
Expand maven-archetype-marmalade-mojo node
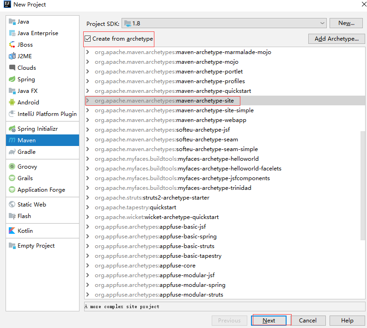[87, 52]
